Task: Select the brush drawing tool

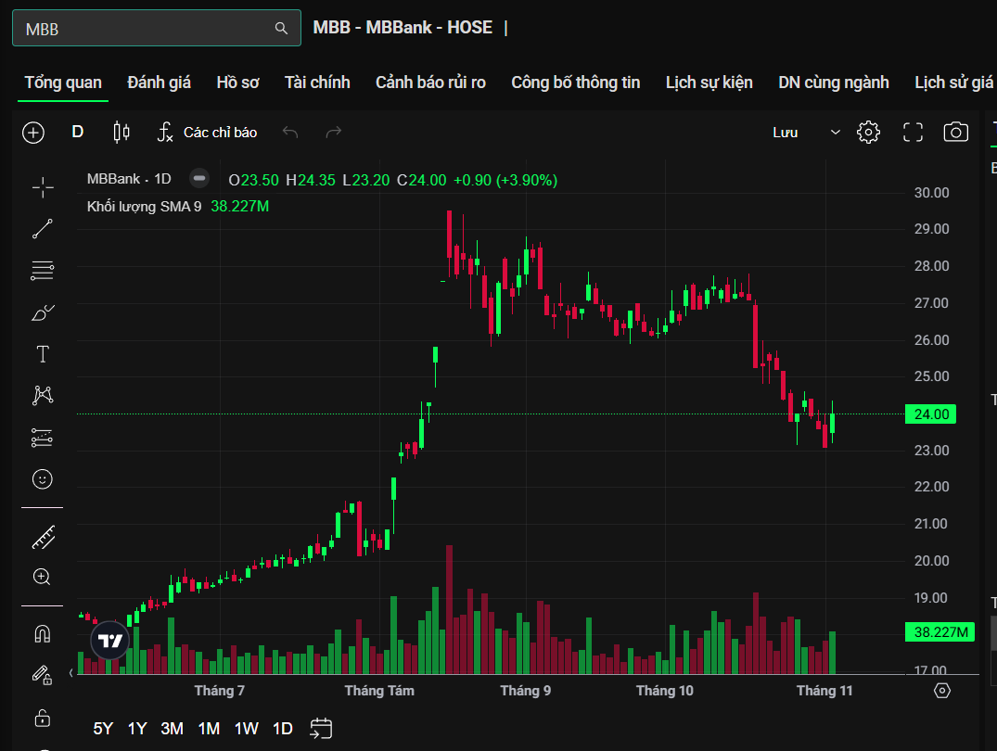Action: coord(43,312)
